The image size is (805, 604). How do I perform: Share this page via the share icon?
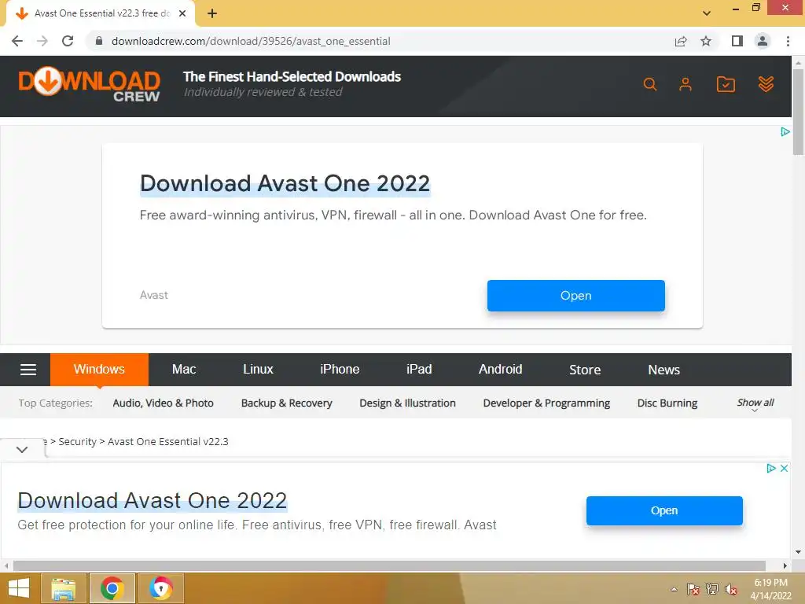[x=681, y=41]
